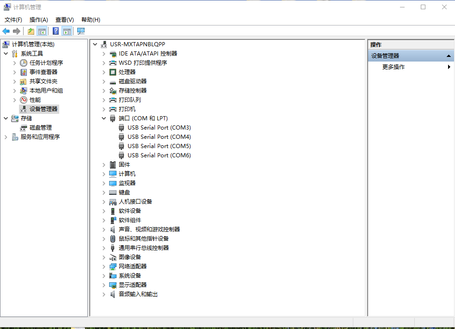The width and height of the screenshot is (455, 329).
Task: Expand the 音频输入和输出 category
Action: click(x=104, y=294)
